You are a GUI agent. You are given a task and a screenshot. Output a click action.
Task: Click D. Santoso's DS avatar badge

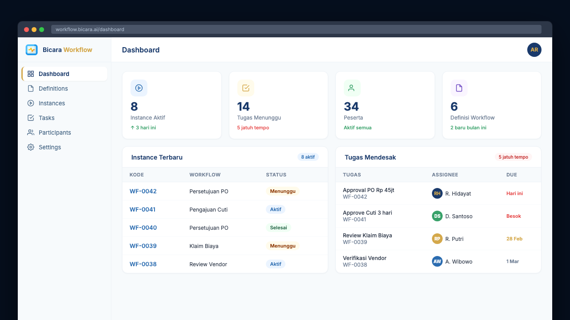pyautogui.click(x=437, y=216)
